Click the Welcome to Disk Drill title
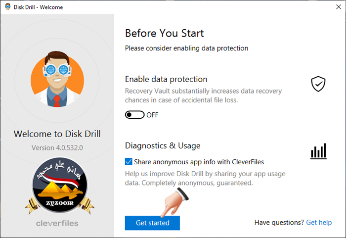Screen dimensions: 346x238 tap(57, 134)
